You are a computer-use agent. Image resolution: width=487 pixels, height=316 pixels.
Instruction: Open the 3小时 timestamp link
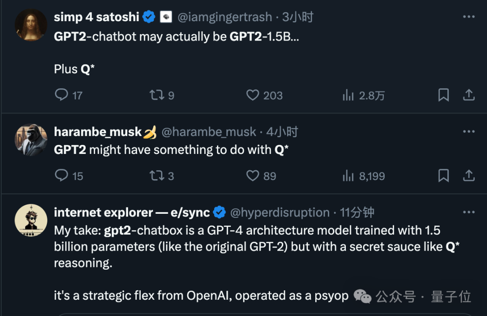click(x=298, y=17)
